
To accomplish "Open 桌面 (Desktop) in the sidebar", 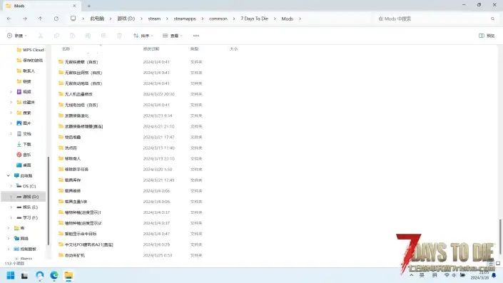I will pos(24,165).
